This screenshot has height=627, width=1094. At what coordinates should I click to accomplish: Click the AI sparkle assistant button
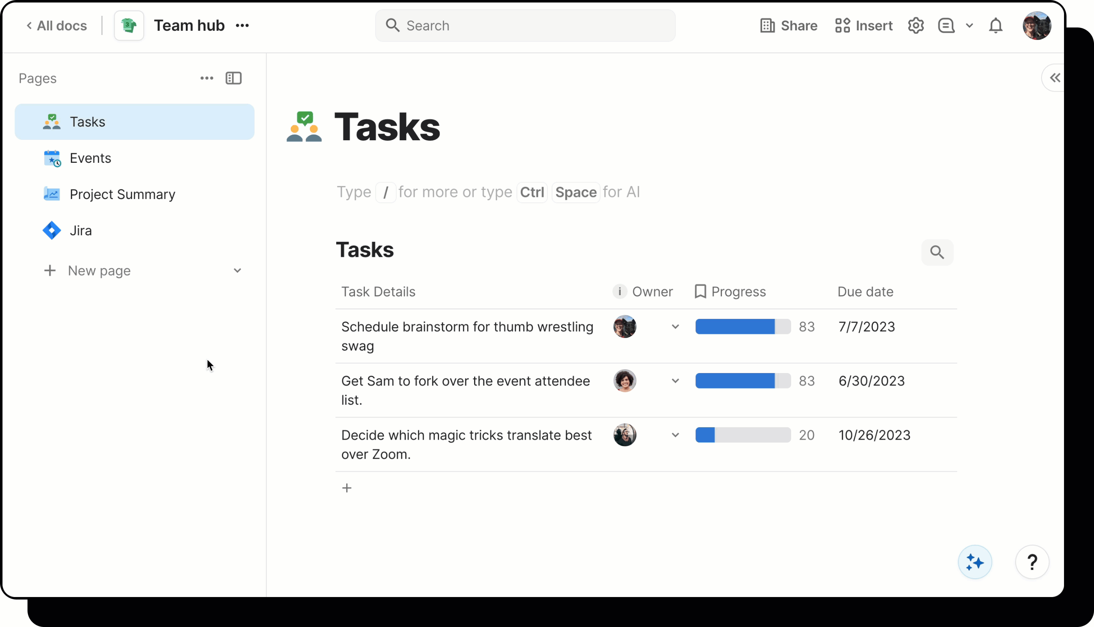975,562
